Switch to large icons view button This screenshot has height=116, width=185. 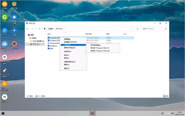coord(167,96)
